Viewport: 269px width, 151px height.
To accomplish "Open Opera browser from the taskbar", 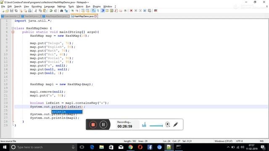I will 140,147.
